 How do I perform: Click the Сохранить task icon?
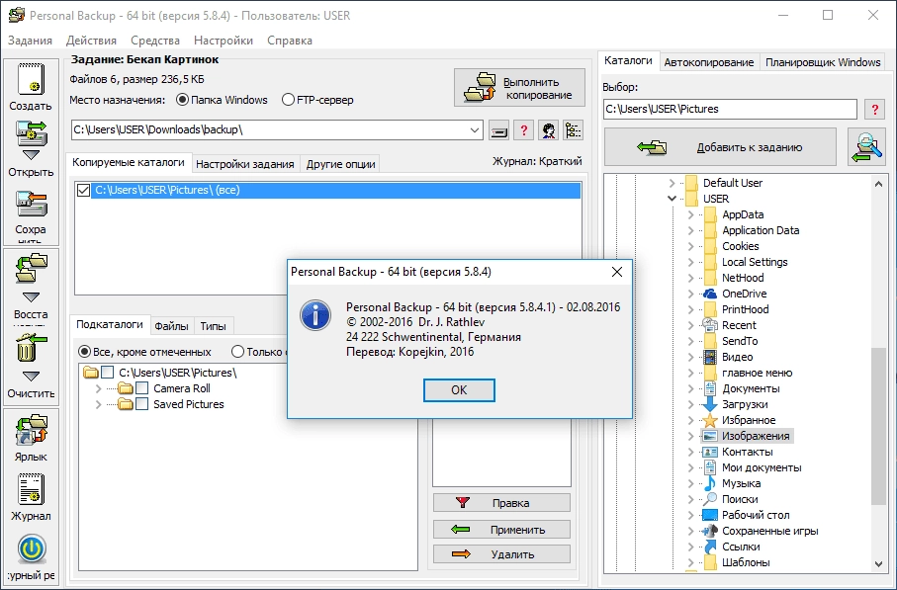click(x=31, y=206)
